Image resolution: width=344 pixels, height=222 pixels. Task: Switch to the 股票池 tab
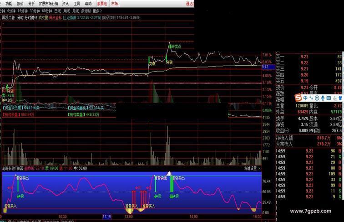tap(102, 4)
